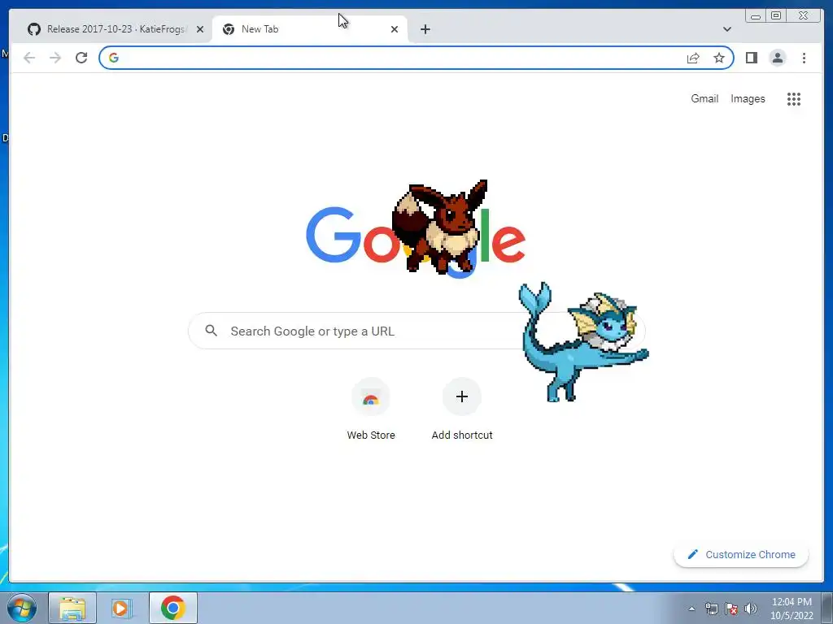
Task: Restore down the Chrome window
Action: pyautogui.click(x=775, y=16)
